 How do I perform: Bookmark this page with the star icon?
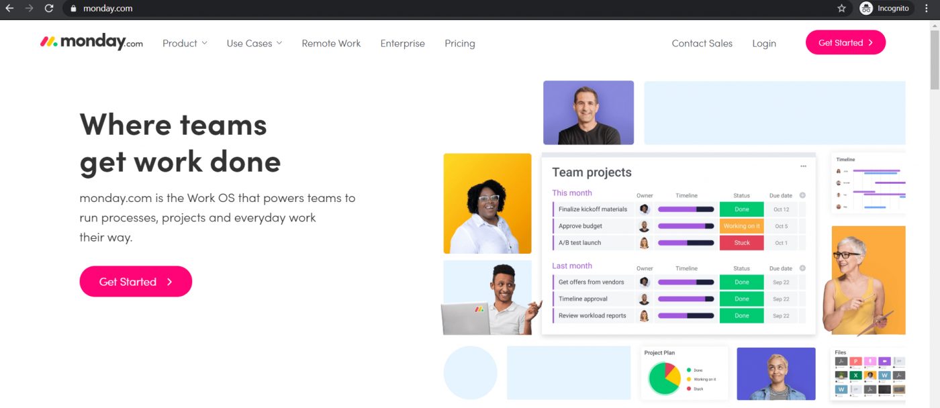(841, 8)
